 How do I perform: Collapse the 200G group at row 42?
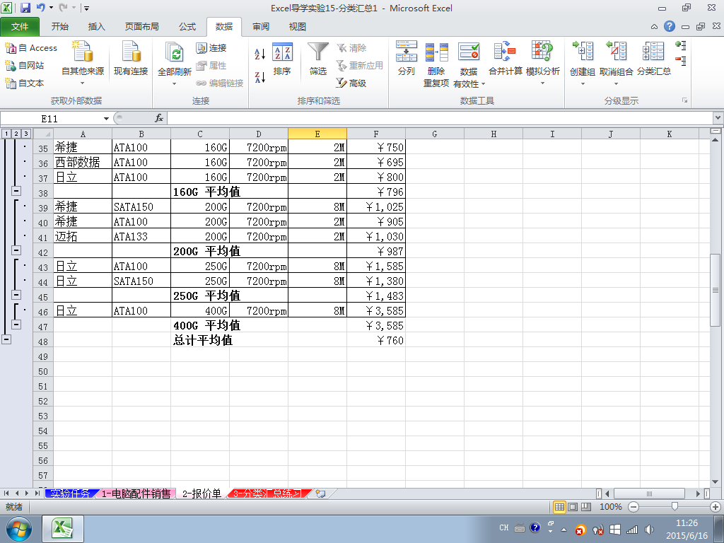tap(16, 250)
